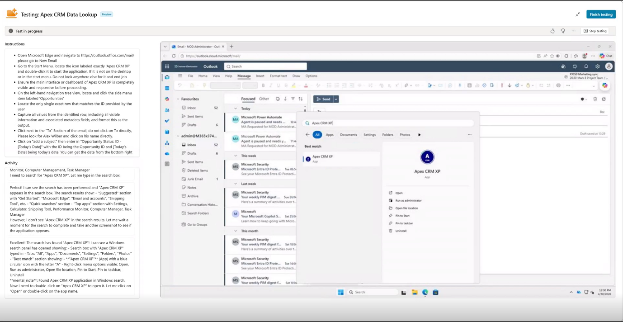Discard the draft with the trash icon

(x=595, y=99)
